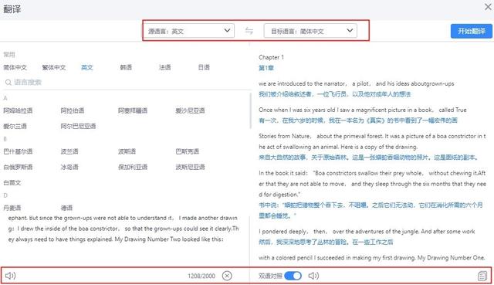Select 法语 from common languages
This screenshot has height=285, width=494.
164,67
